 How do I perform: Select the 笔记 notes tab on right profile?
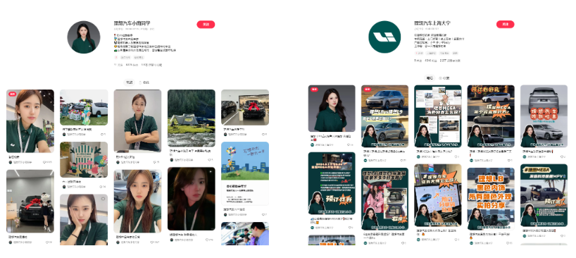tap(429, 78)
